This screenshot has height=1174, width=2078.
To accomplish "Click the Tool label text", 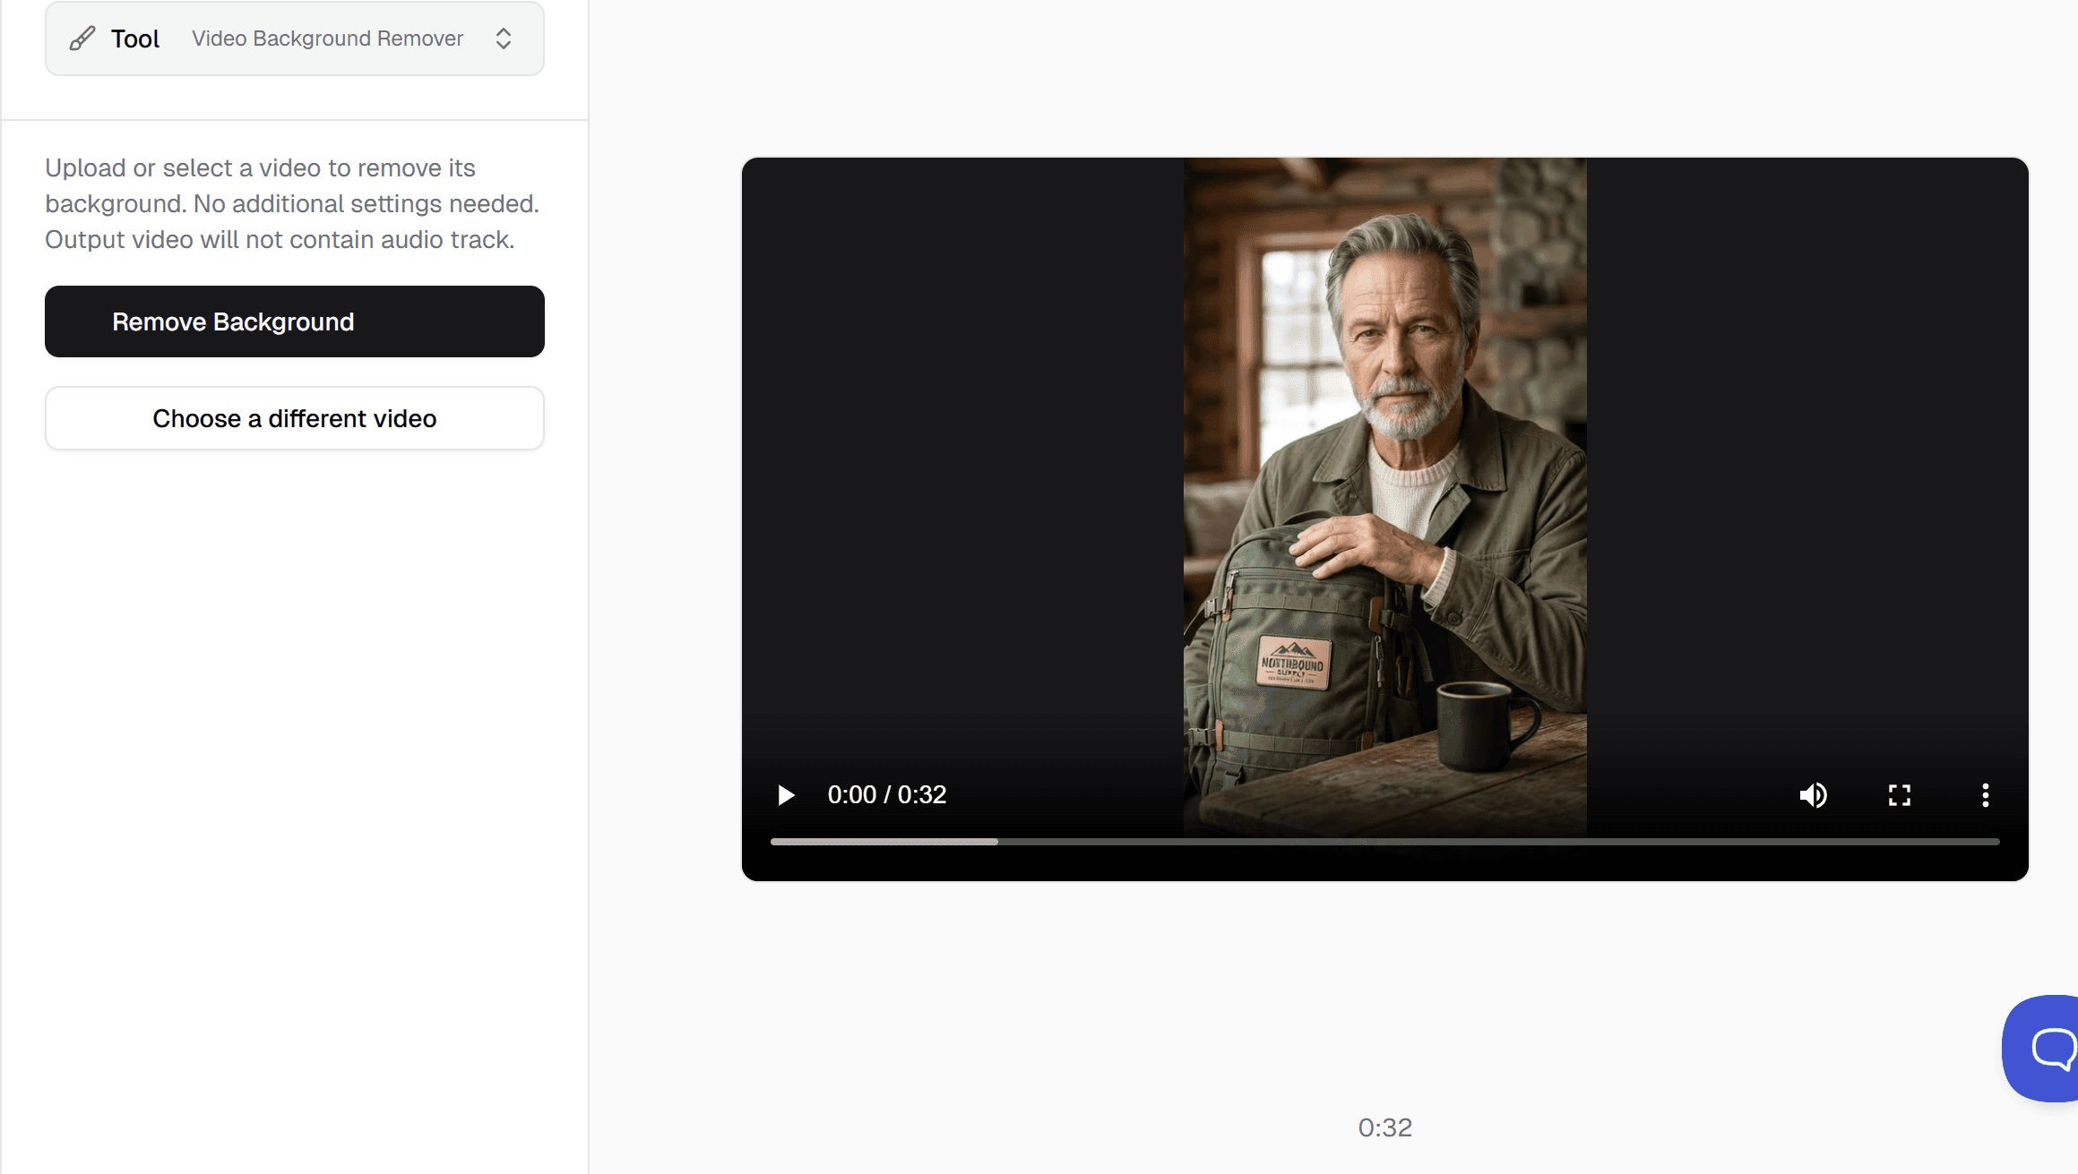I will tap(135, 39).
